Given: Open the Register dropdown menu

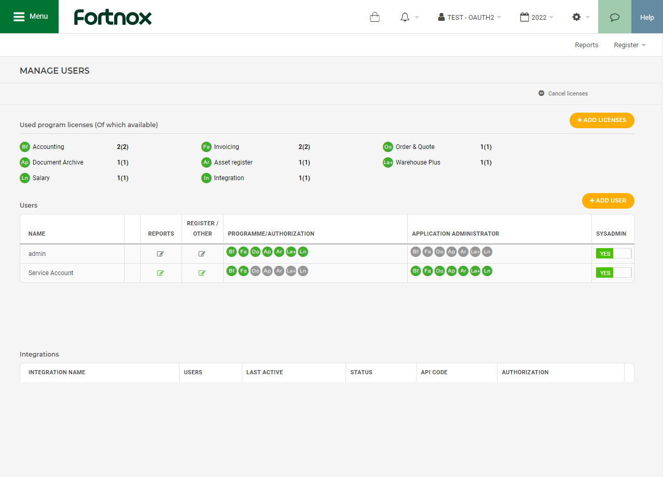Looking at the screenshot, I should coord(630,45).
